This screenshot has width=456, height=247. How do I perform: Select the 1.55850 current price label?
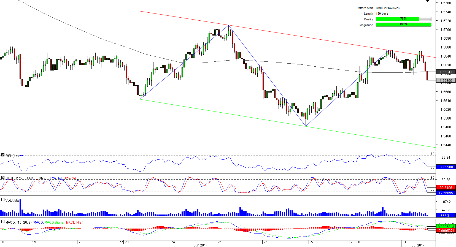pos(446,81)
